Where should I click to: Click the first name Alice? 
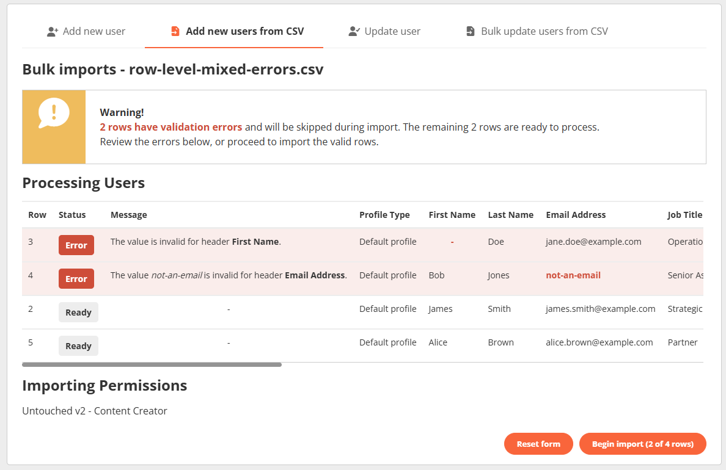pos(438,342)
